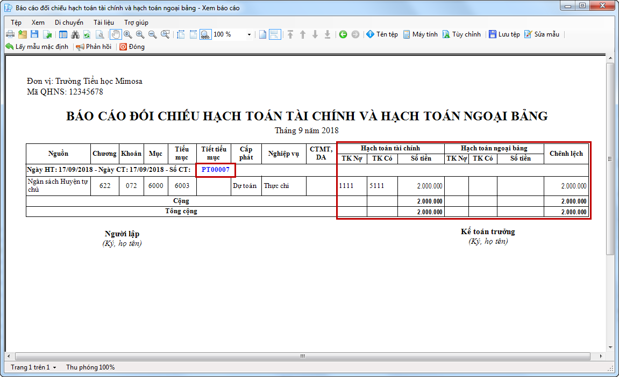Screen dimensions: 619x377
Task: Open the Tệp menu
Action: [x=16, y=23]
